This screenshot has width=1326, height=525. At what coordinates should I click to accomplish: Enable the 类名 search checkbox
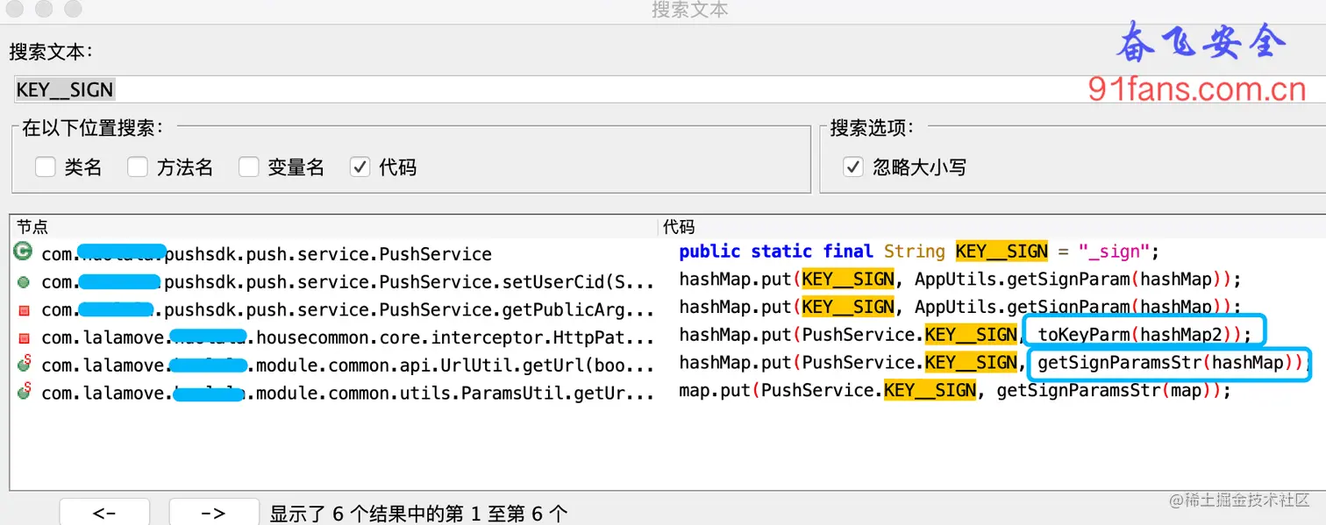pyautogui.click(x=46, y=167)
